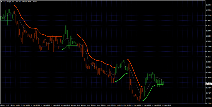Select the highlighted current price label 1.34500

(208, 84)
